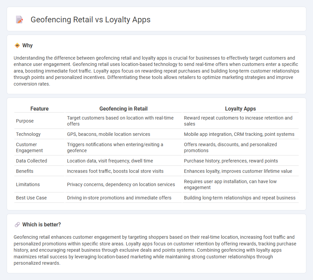Select the Technology row label
This screenshot has height=280, width=313.
(x=28, y=134)
